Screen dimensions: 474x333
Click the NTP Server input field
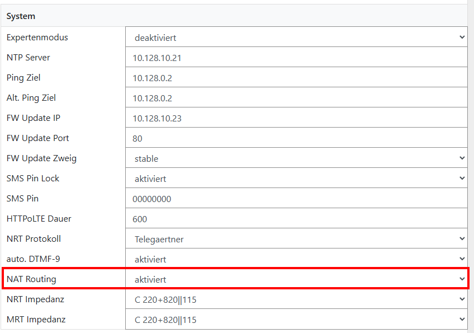(x=296, y=58)
